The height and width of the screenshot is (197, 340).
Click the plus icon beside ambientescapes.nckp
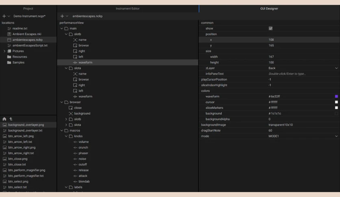(62, 16)
